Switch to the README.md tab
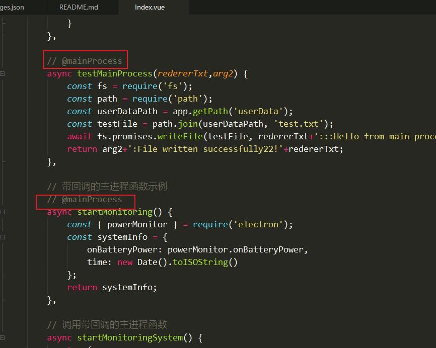Image resolution: width=436 pixels, height=348 pixels. coord(79,7)
